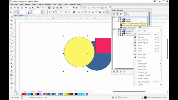The height and width of the screenshot is (100, 178).
Task: Click the Trim shaping icon in property bar
Action: click(x=82, y=12)
